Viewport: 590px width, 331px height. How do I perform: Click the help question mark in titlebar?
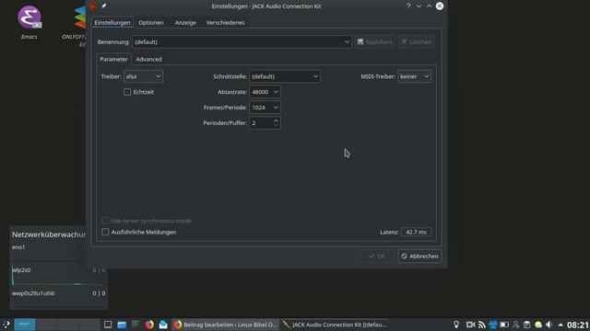click(408, 6)
